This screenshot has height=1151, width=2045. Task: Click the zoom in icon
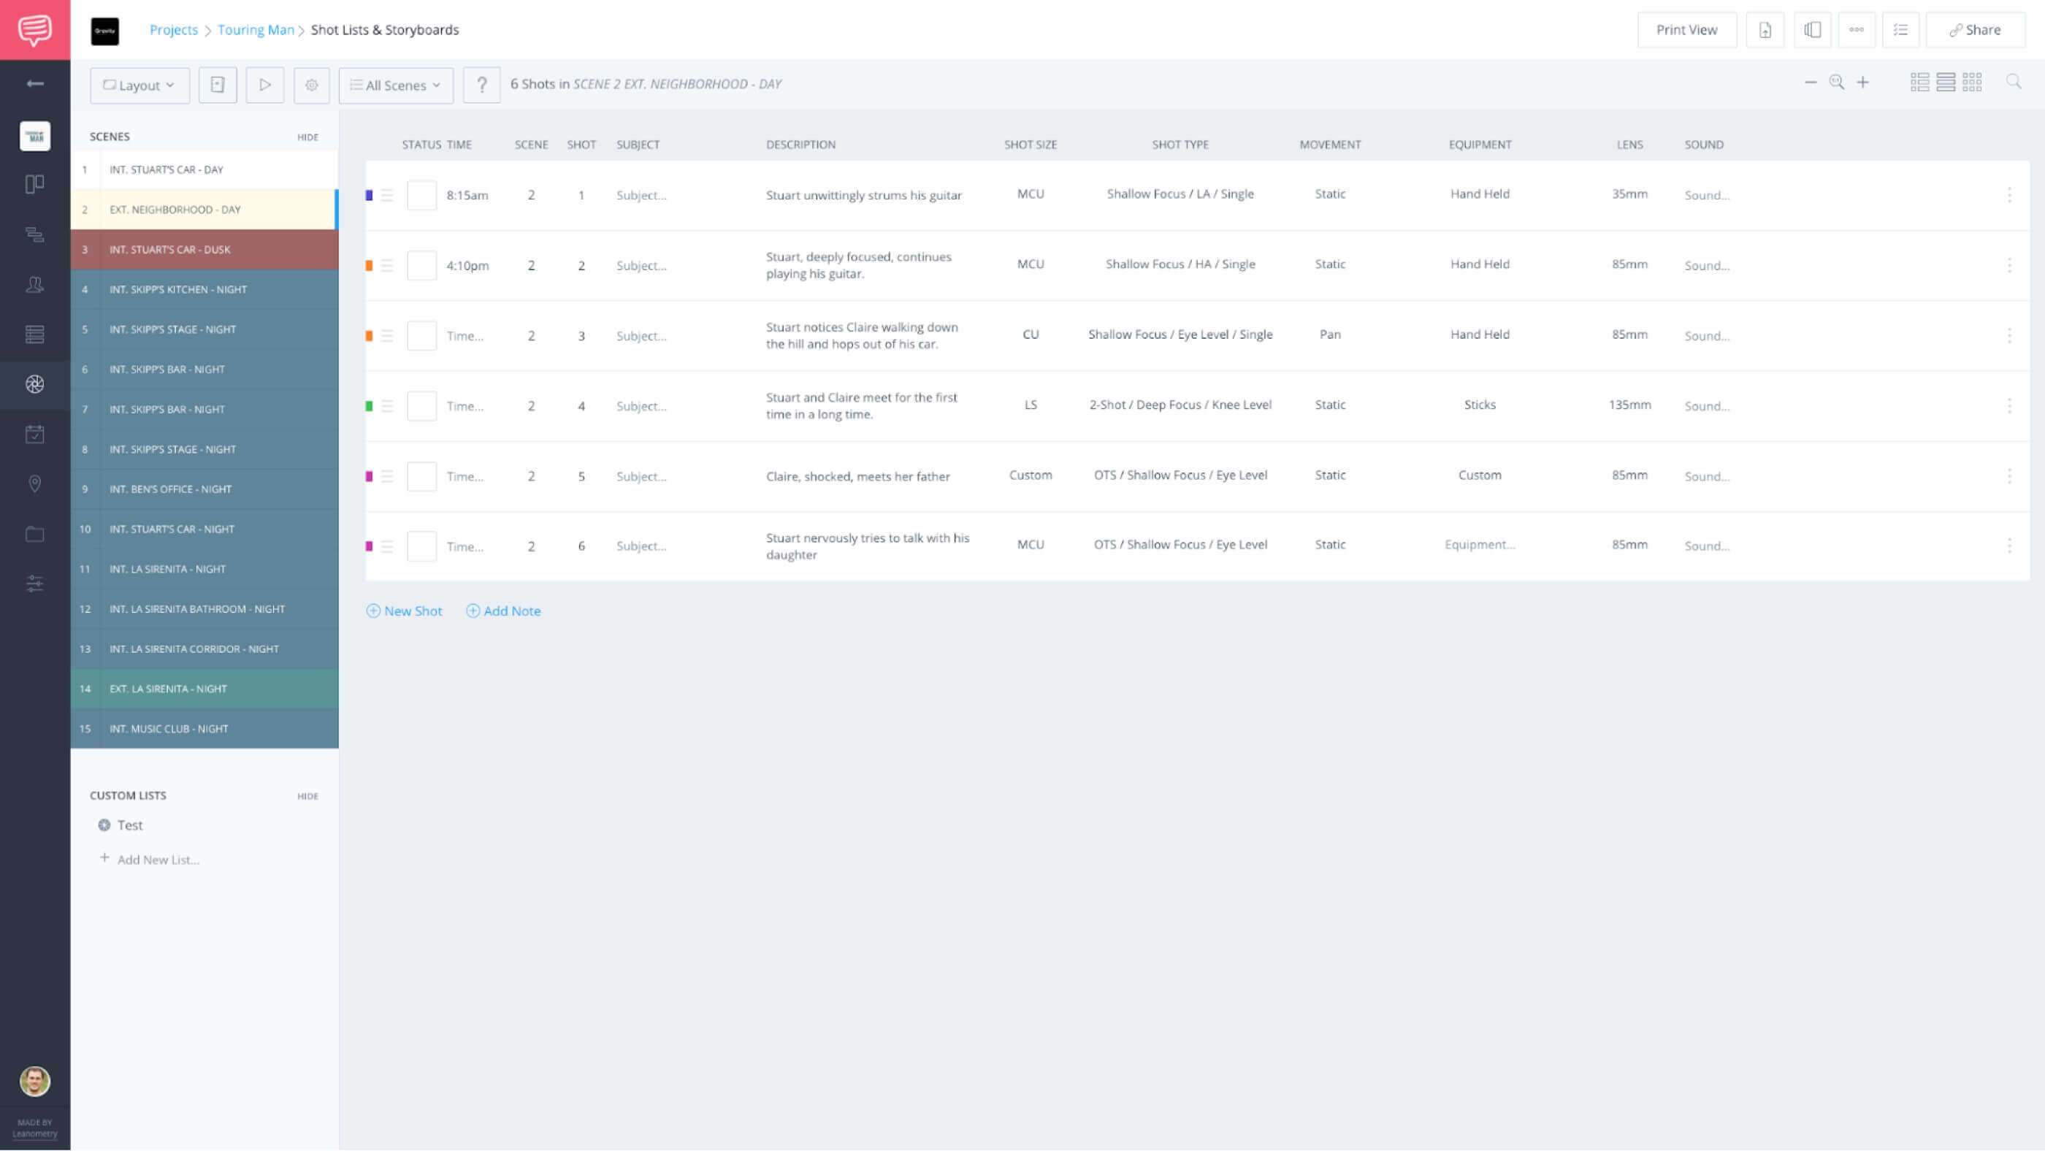coord(1862,83)
